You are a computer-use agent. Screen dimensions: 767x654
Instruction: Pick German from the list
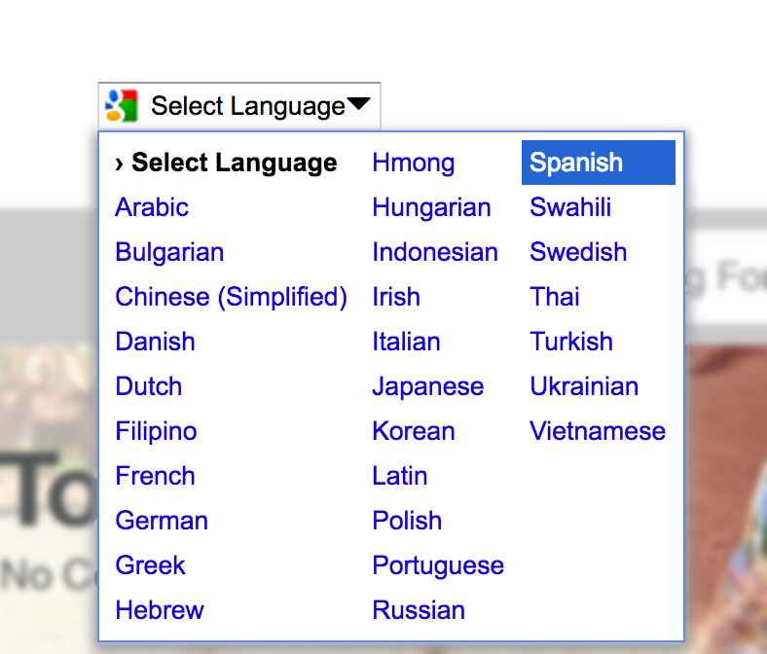(x=162, y=521)
